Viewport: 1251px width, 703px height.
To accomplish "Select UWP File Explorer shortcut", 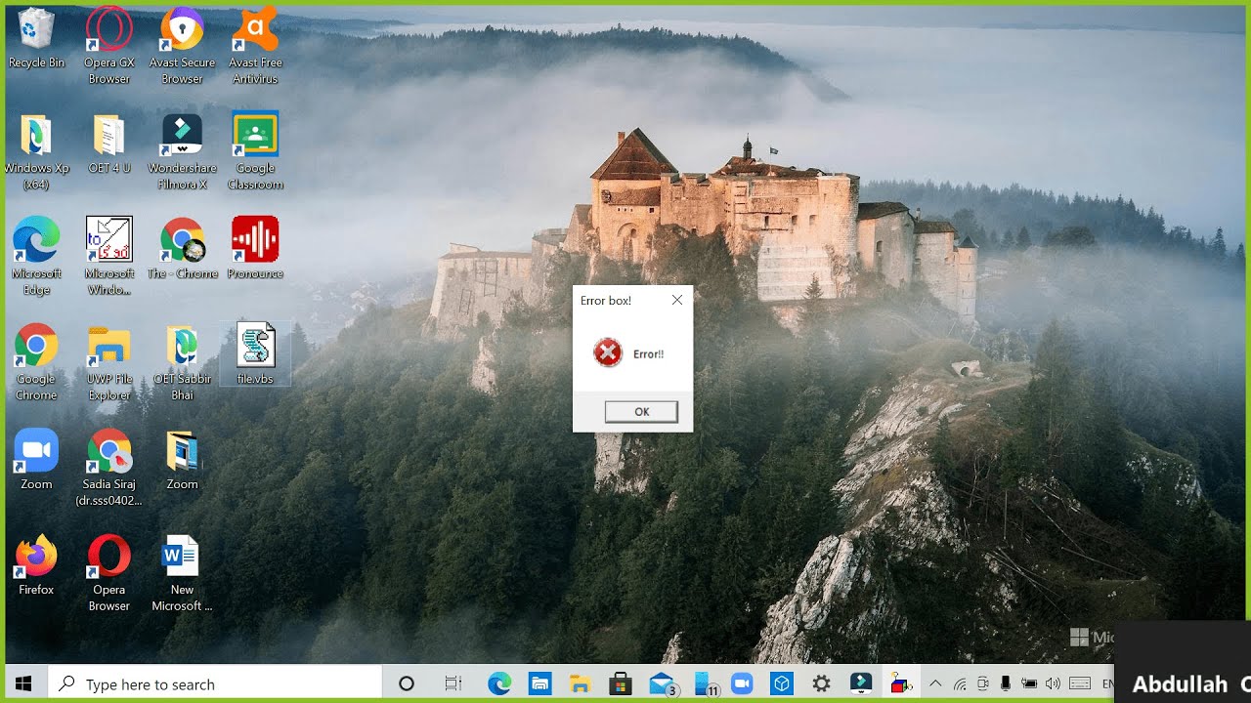I will click(109, 362).
